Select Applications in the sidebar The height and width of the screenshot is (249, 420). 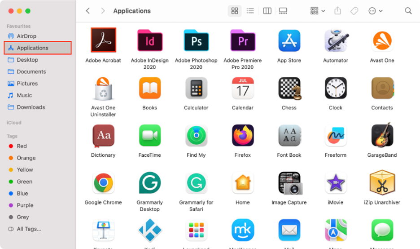click(38, 48)
